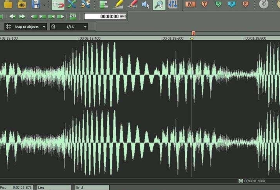Image resolution: width=280 pixels, height=190 pixels.
Task: Select the yellow pencil draw tool
Action: (x=118, y=4)
